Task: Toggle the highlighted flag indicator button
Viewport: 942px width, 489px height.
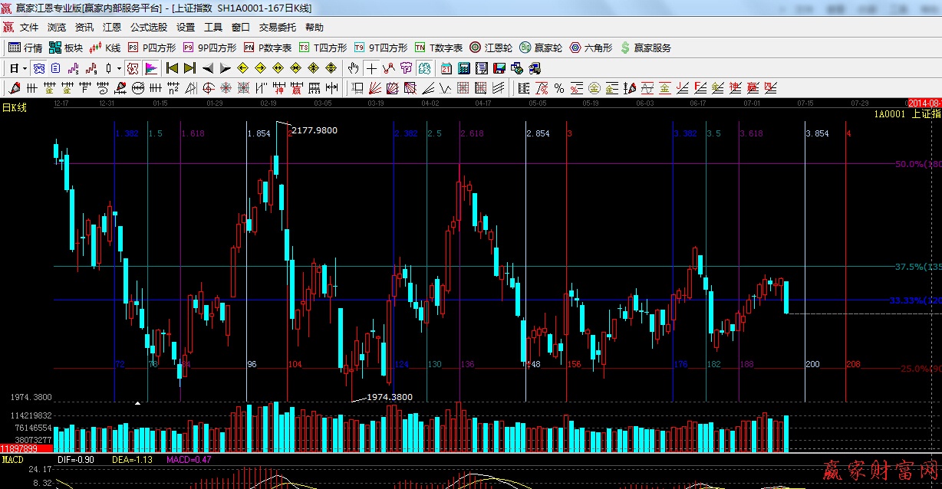Action: click(x=151, y=68)
